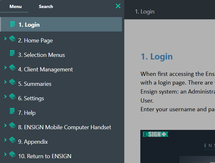This screenshot has width=215, height=163.
Task: Click the book icon beside 2. Home Page
Action: (13, 39)
